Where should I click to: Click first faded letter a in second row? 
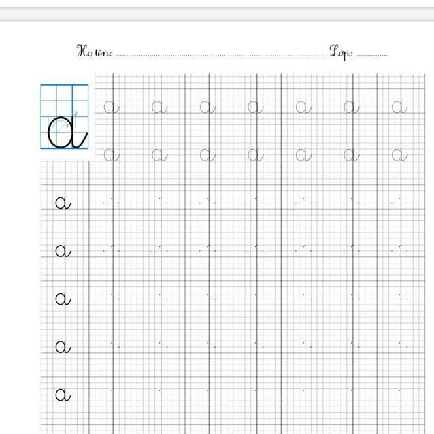(x=112, y=155)
